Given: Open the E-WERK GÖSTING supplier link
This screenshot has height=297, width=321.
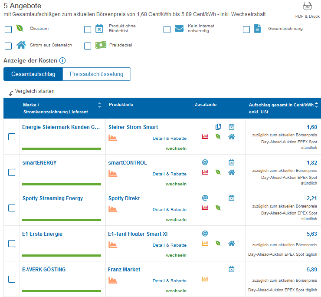Looking at the screenshot, I should [x=44, y=270].
